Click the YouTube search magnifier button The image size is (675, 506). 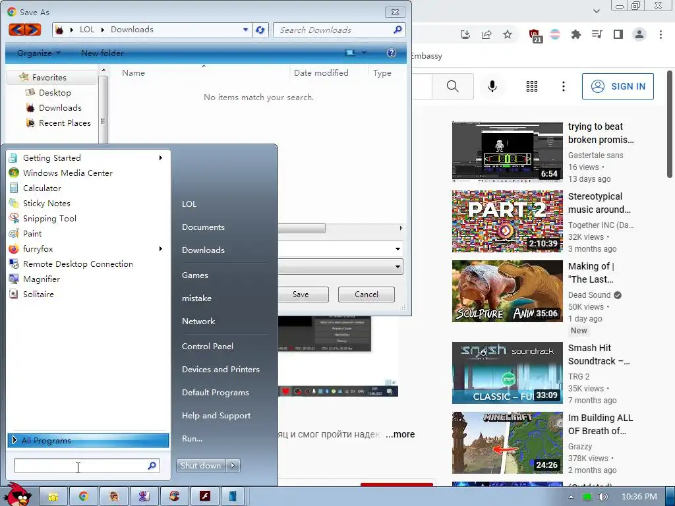pos(452,86)
